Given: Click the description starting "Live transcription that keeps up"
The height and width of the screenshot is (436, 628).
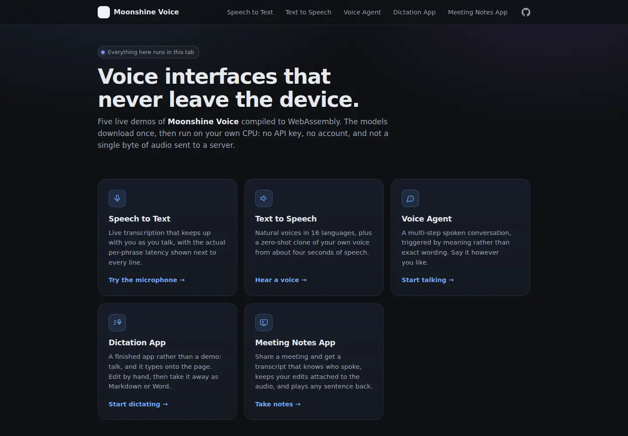Looking at the screenshot, I should click(x=167, y=248).
